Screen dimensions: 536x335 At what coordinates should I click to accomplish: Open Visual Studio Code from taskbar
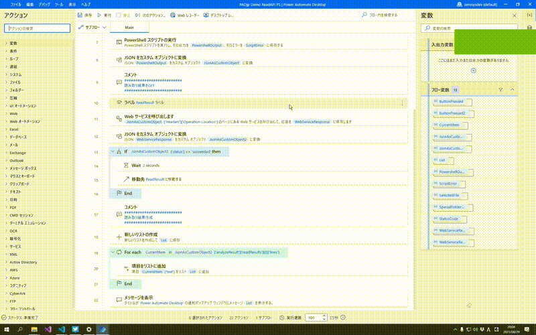pyautogui.click(x=62, y=330)
